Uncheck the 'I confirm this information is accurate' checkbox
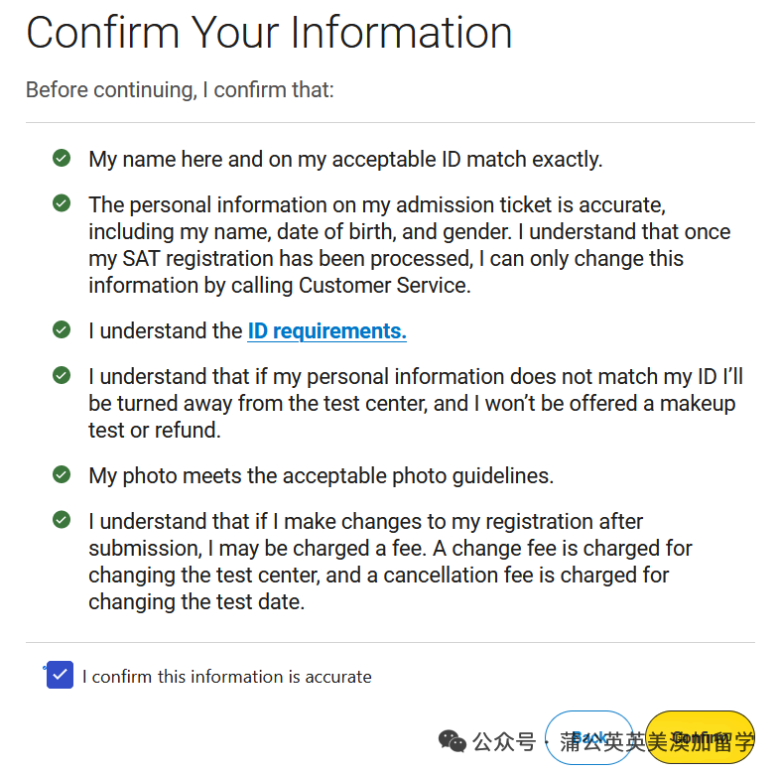The height and width of the screenshot is (772, 779). [x=61, y=675]
